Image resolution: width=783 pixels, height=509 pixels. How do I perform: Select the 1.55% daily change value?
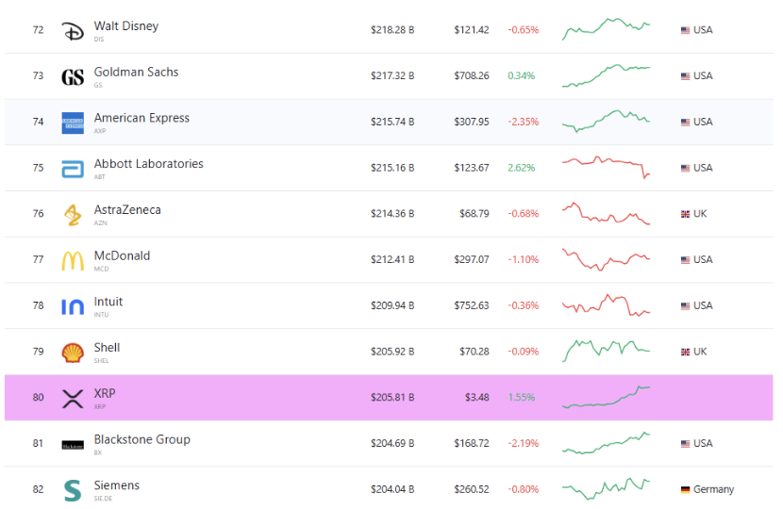[x=521, y=397]
